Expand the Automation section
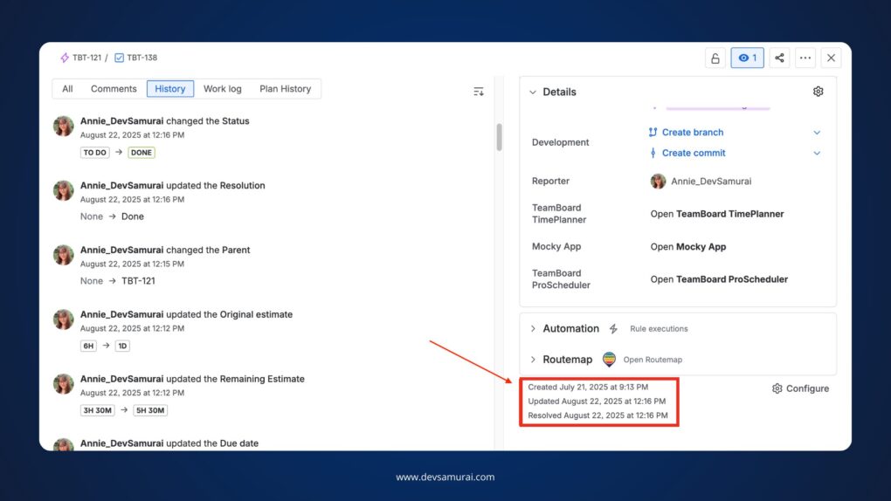Image resolution: width=891 pixels, height=501 pixels. (533, 329)
